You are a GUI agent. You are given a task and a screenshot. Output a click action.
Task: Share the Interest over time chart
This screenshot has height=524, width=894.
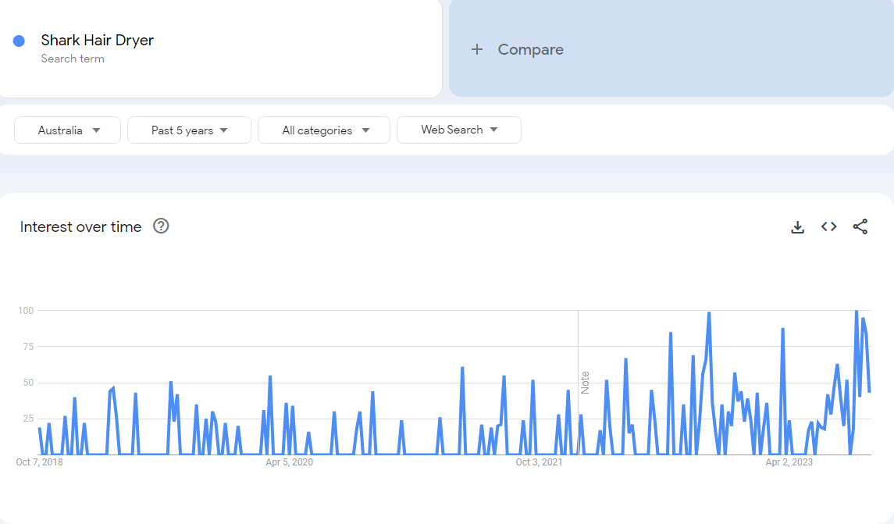pos(860,227)
